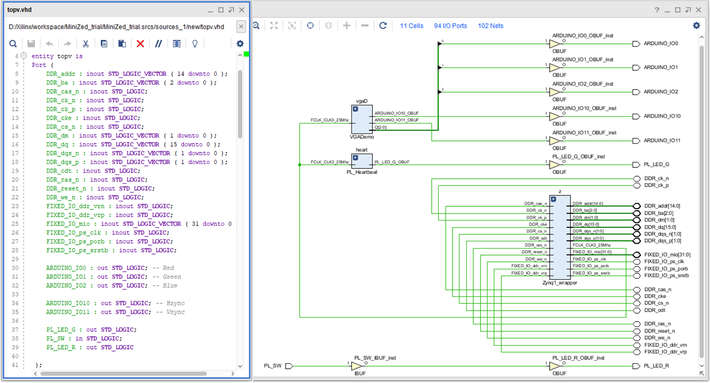Expand the heart PL_Heartbeat block
Screen dimensions: 710x383
click(x=355, y=158)
